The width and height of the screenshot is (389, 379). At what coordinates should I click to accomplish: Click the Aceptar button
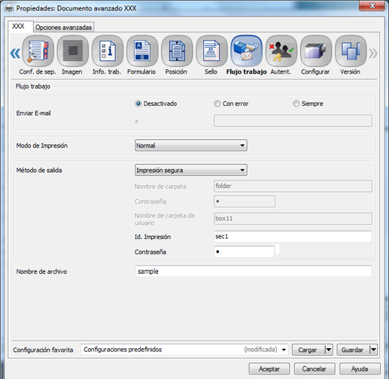pyautogui.click(x=269, y=368)
